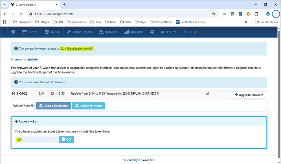This screenshot has height=164, width=281.
Task: Open the Applications bookmarks folder
Action: tap(77, 22)
